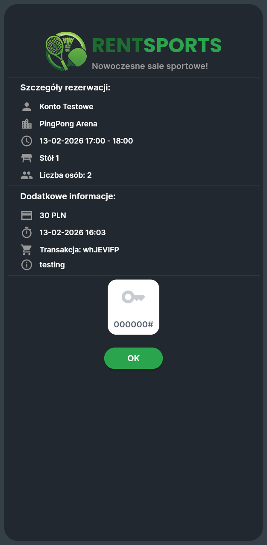Click the key icon in the white card
Screen dimensions: 267x545
point(133,296)
